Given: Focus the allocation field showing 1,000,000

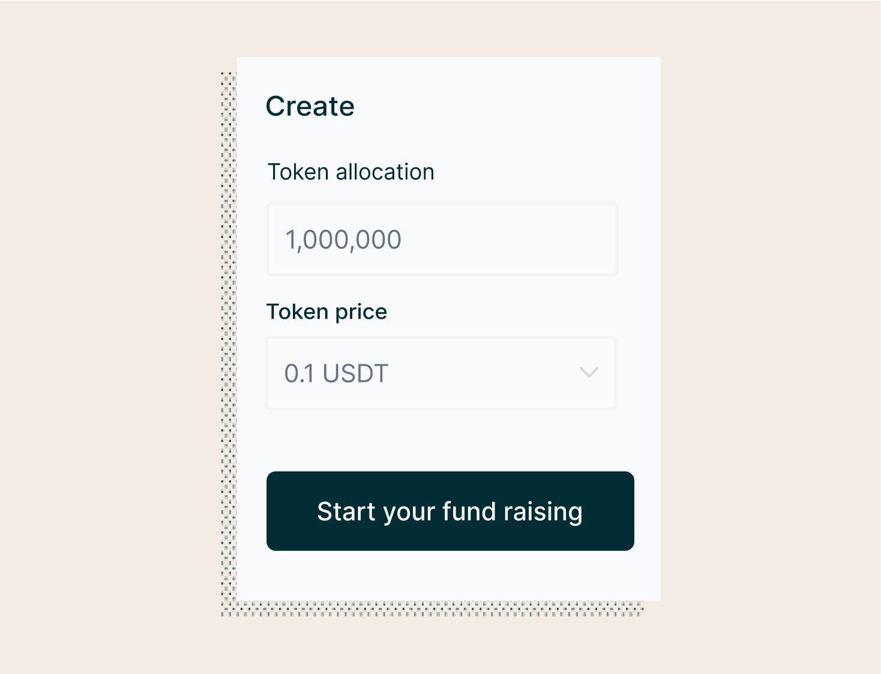Looking at the screenshot, I should 442,239.
